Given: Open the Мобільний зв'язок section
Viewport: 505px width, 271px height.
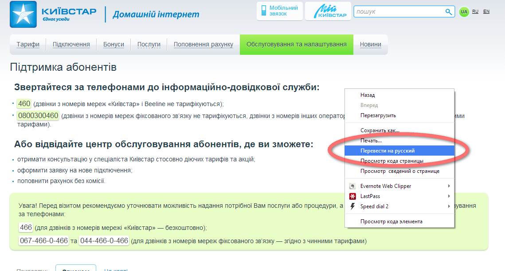Looking at the screenshot, I should (x=280, y=11).
